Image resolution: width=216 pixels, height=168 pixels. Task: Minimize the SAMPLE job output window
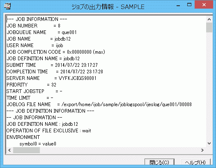coord(178,5)
